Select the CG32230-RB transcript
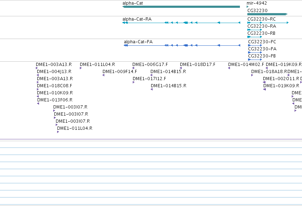Image resolution: width=302 pixels, height=206 pixels. pyautogui.click(x=254, y=37)
